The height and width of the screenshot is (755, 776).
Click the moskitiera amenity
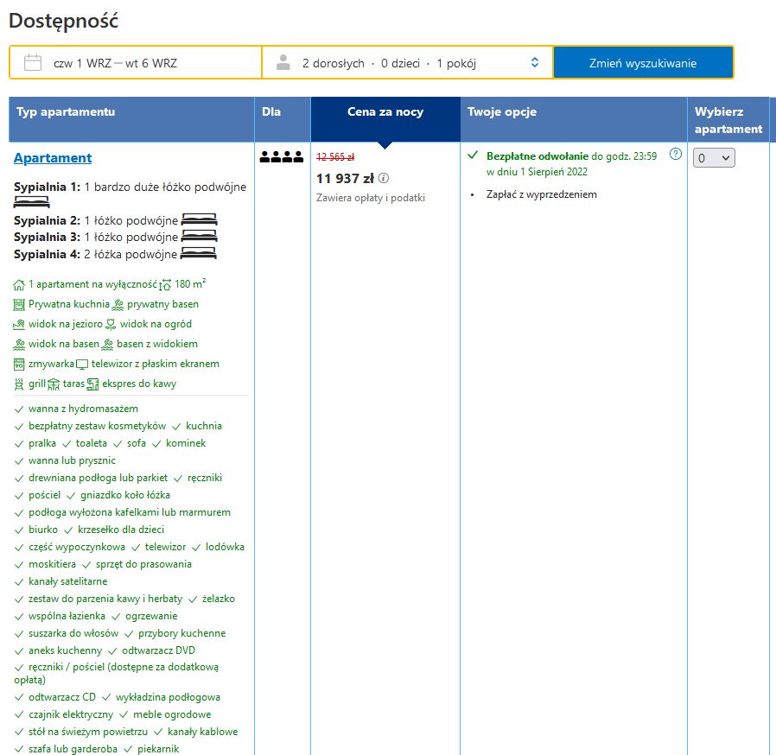(x=52, y=564)
